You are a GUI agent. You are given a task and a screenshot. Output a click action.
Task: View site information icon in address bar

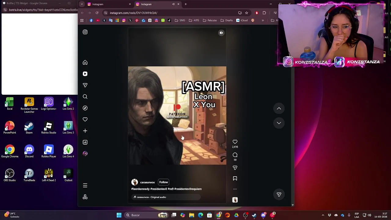[x=106, y=13]
